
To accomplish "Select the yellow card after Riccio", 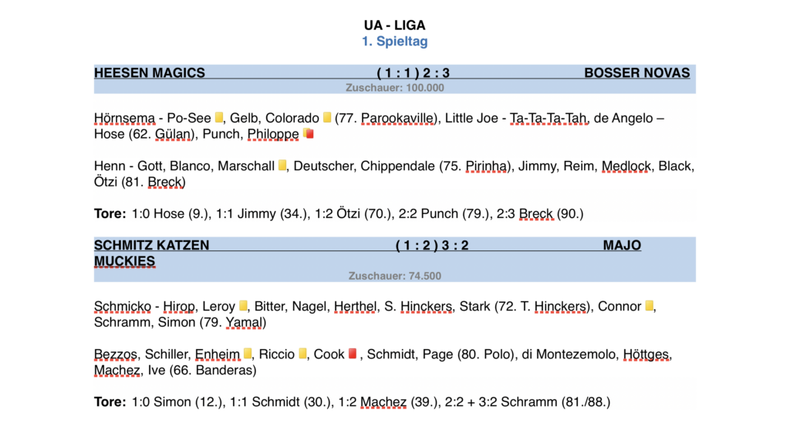I will (302, 354).
